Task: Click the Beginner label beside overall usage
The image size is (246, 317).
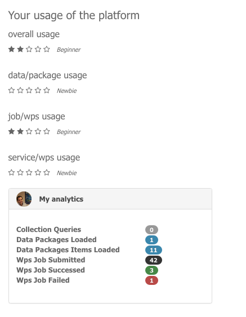Action: (69, 50)
